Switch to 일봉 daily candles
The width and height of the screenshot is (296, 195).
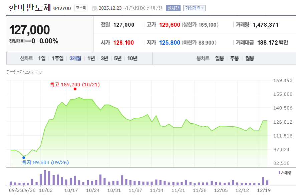[x=219, y=58]
